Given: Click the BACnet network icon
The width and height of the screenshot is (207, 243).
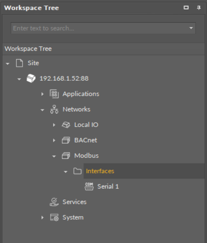Looking at the screenshot, I should tap(66, 140).
